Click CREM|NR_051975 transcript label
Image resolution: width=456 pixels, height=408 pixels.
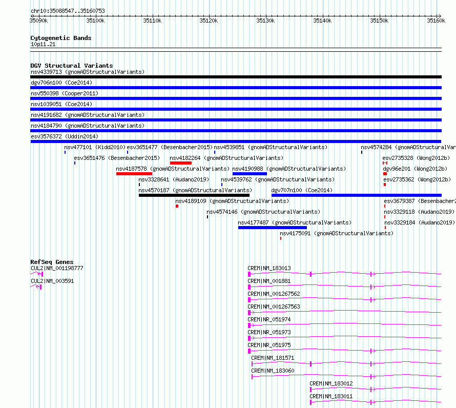[x=269, y=345]
